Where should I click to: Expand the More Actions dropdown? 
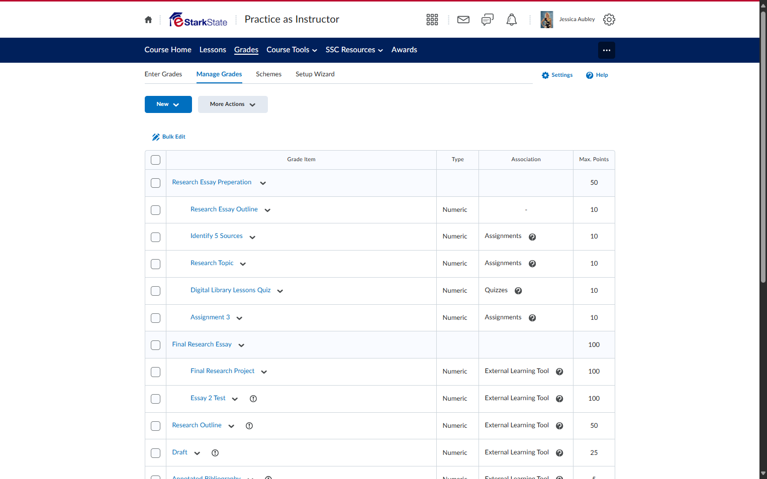point(233,104)
